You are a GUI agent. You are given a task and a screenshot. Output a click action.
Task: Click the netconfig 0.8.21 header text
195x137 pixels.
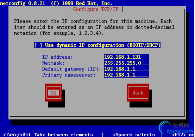pyautogui.click(x=56, y=3)
